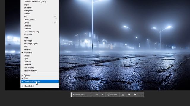Uncheck Contextual Task Bar menu entry
This screenshot has width=190, height=106.
pos(40,81)
